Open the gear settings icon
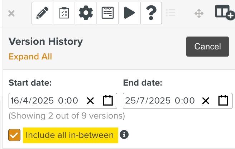The width and height of the screenshot is (235, 149). (x=86, y=13)
